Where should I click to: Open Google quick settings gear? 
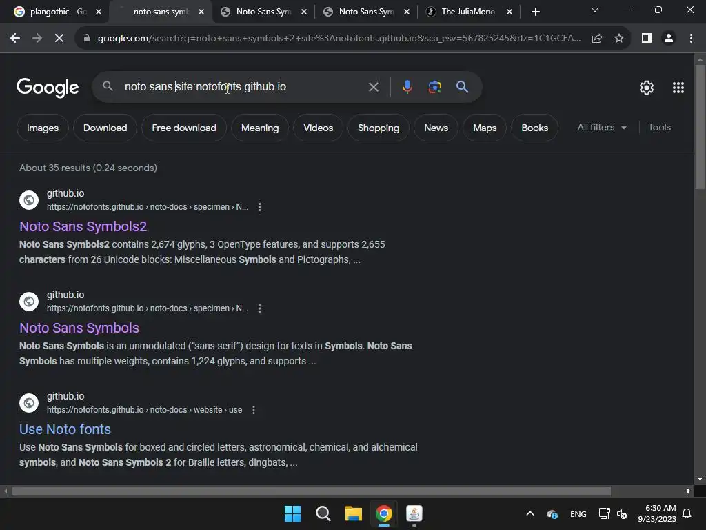click(x=647, y=88)
